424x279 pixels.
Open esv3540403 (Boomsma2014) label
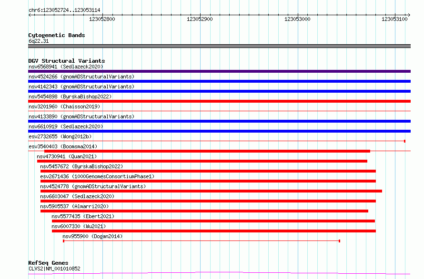pos(63,146)
